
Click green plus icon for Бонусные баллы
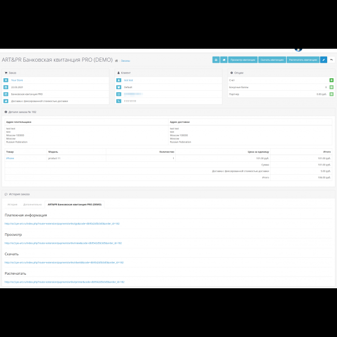[331, 87]
